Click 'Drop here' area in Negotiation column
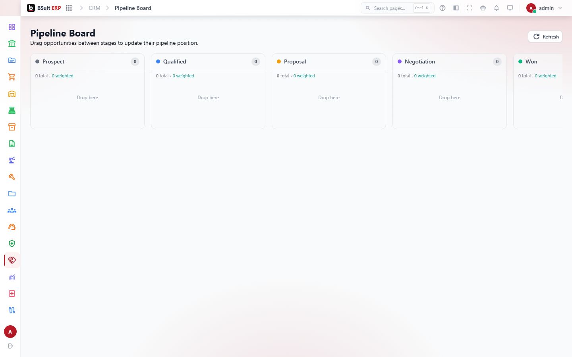The width and height of the screenshot is (572, 357). click(450, 98)
